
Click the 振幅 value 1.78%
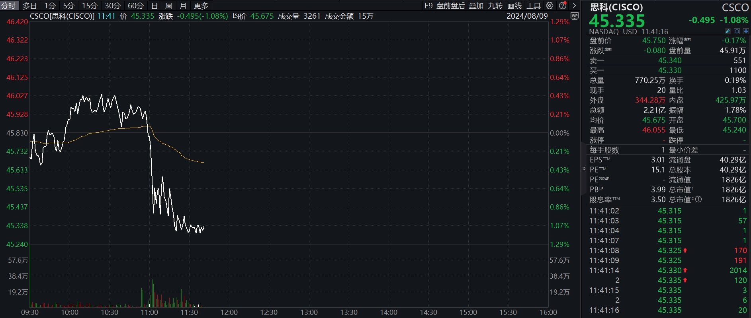click(x=735, y=110)
